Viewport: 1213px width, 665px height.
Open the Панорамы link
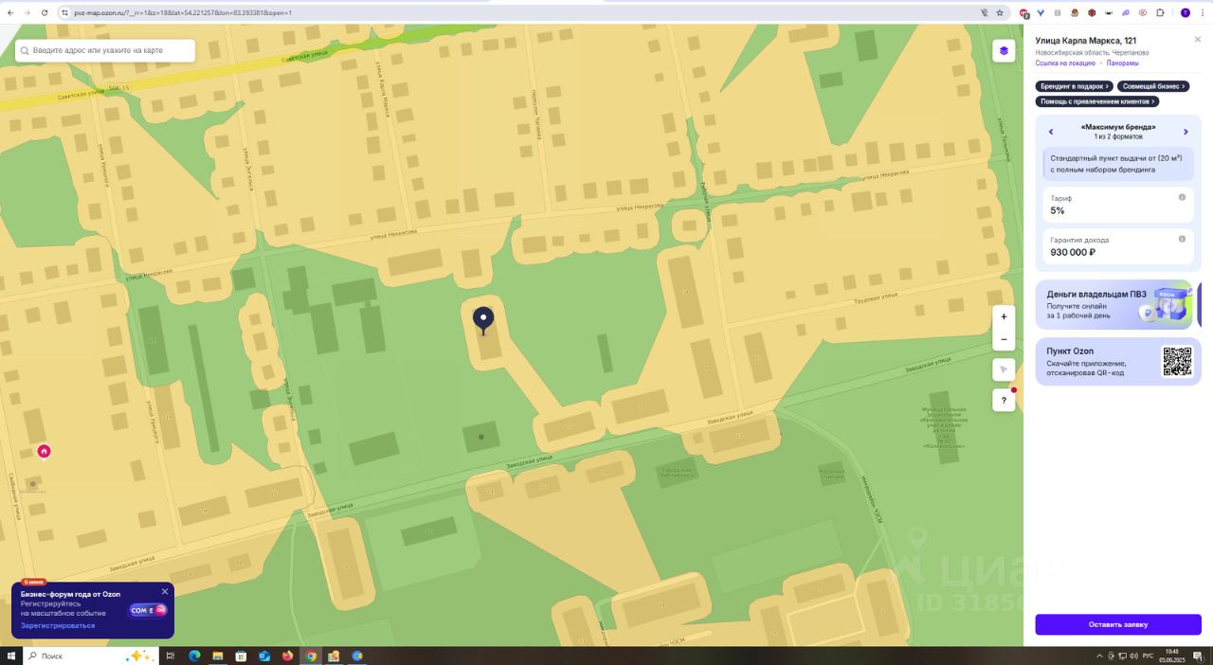click(1122, 63)
